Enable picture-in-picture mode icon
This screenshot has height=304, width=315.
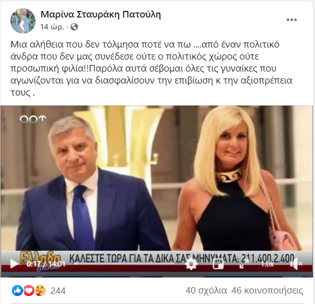coord(218,264)
